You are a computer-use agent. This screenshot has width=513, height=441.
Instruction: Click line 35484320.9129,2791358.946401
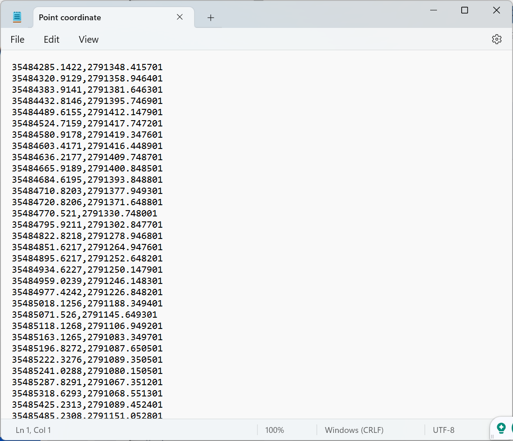(x=87, y=78)
